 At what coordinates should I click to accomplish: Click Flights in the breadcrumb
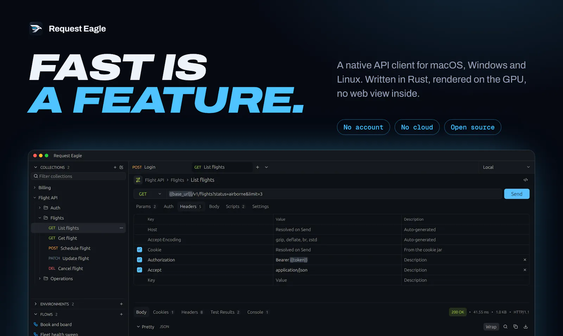pos(177,180)
